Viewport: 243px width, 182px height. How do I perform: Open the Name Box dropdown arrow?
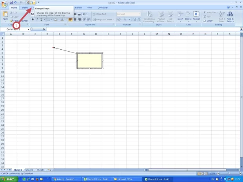click(x=28, y=29)
